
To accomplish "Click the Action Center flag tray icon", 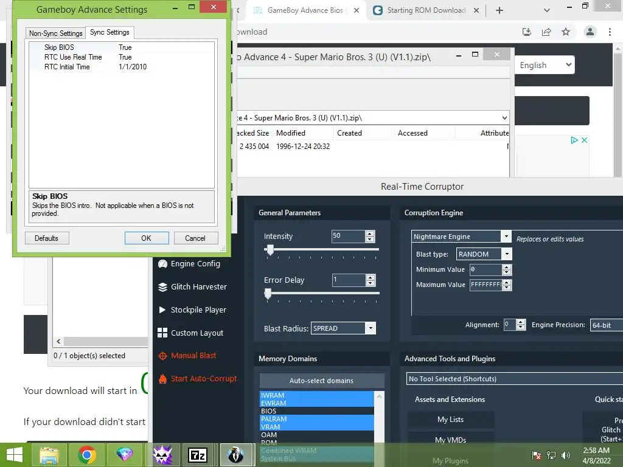I will point(537,455).
